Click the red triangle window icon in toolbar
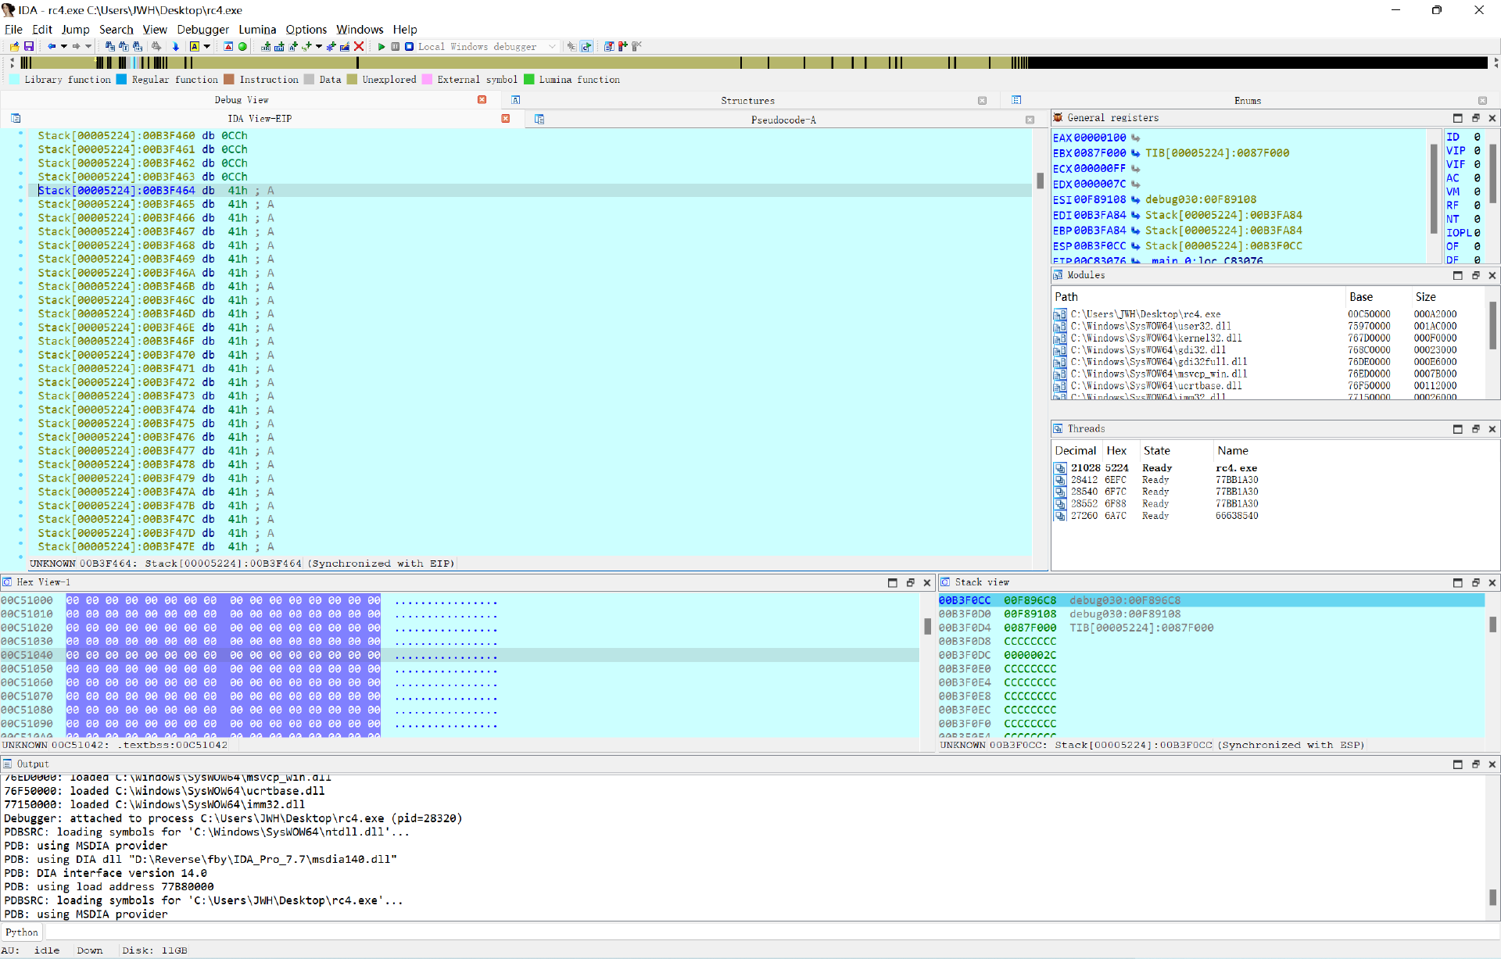Viewport: 1501px width, 959px height. pyautogui.click(x=228, y=47)
